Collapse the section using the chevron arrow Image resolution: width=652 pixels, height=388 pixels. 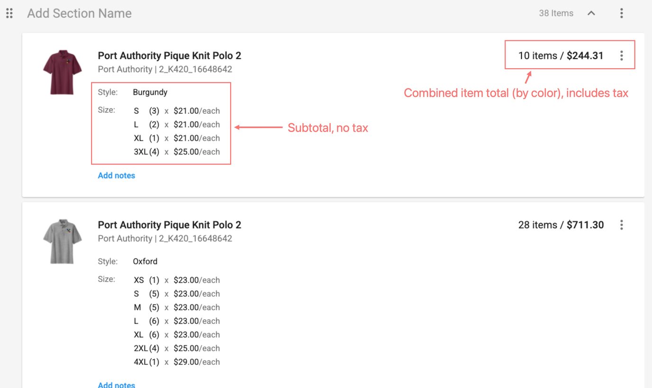591,13
